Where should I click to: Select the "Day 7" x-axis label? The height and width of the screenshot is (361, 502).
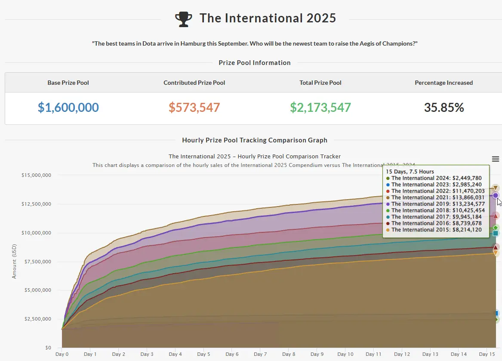coord(260,354)
